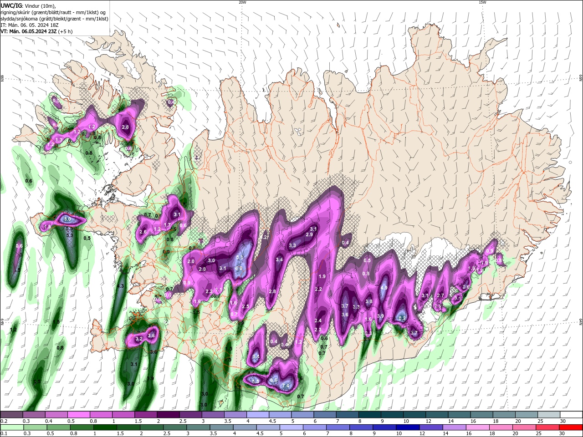Select rain-scale swatch for 2–2.5 mm
Screen dimensions: 583x437
coord(152,427)
